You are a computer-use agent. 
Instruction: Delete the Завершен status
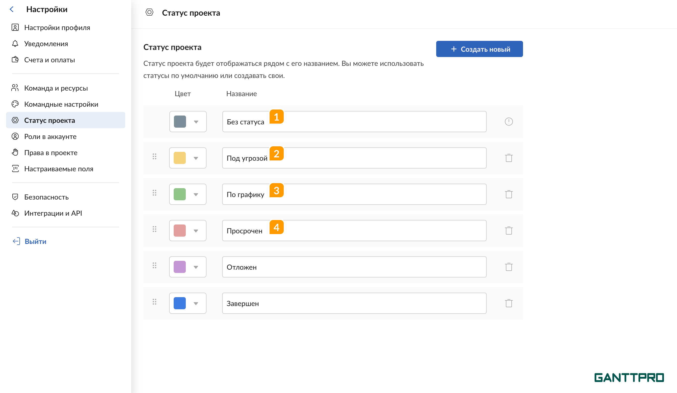[509, 303]
